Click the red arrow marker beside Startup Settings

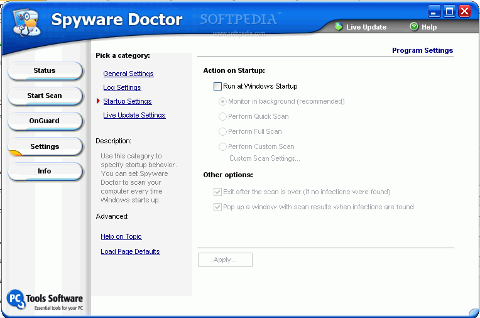pyautogui.click(x=98, y=101)
